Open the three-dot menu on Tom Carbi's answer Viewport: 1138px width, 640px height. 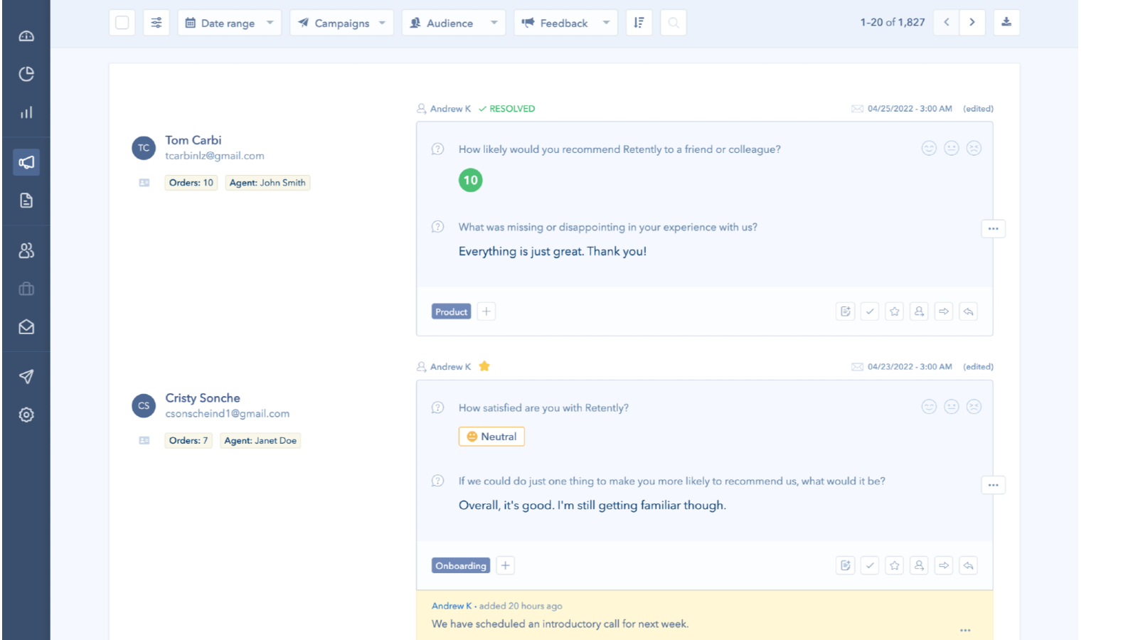coord(993,229)
